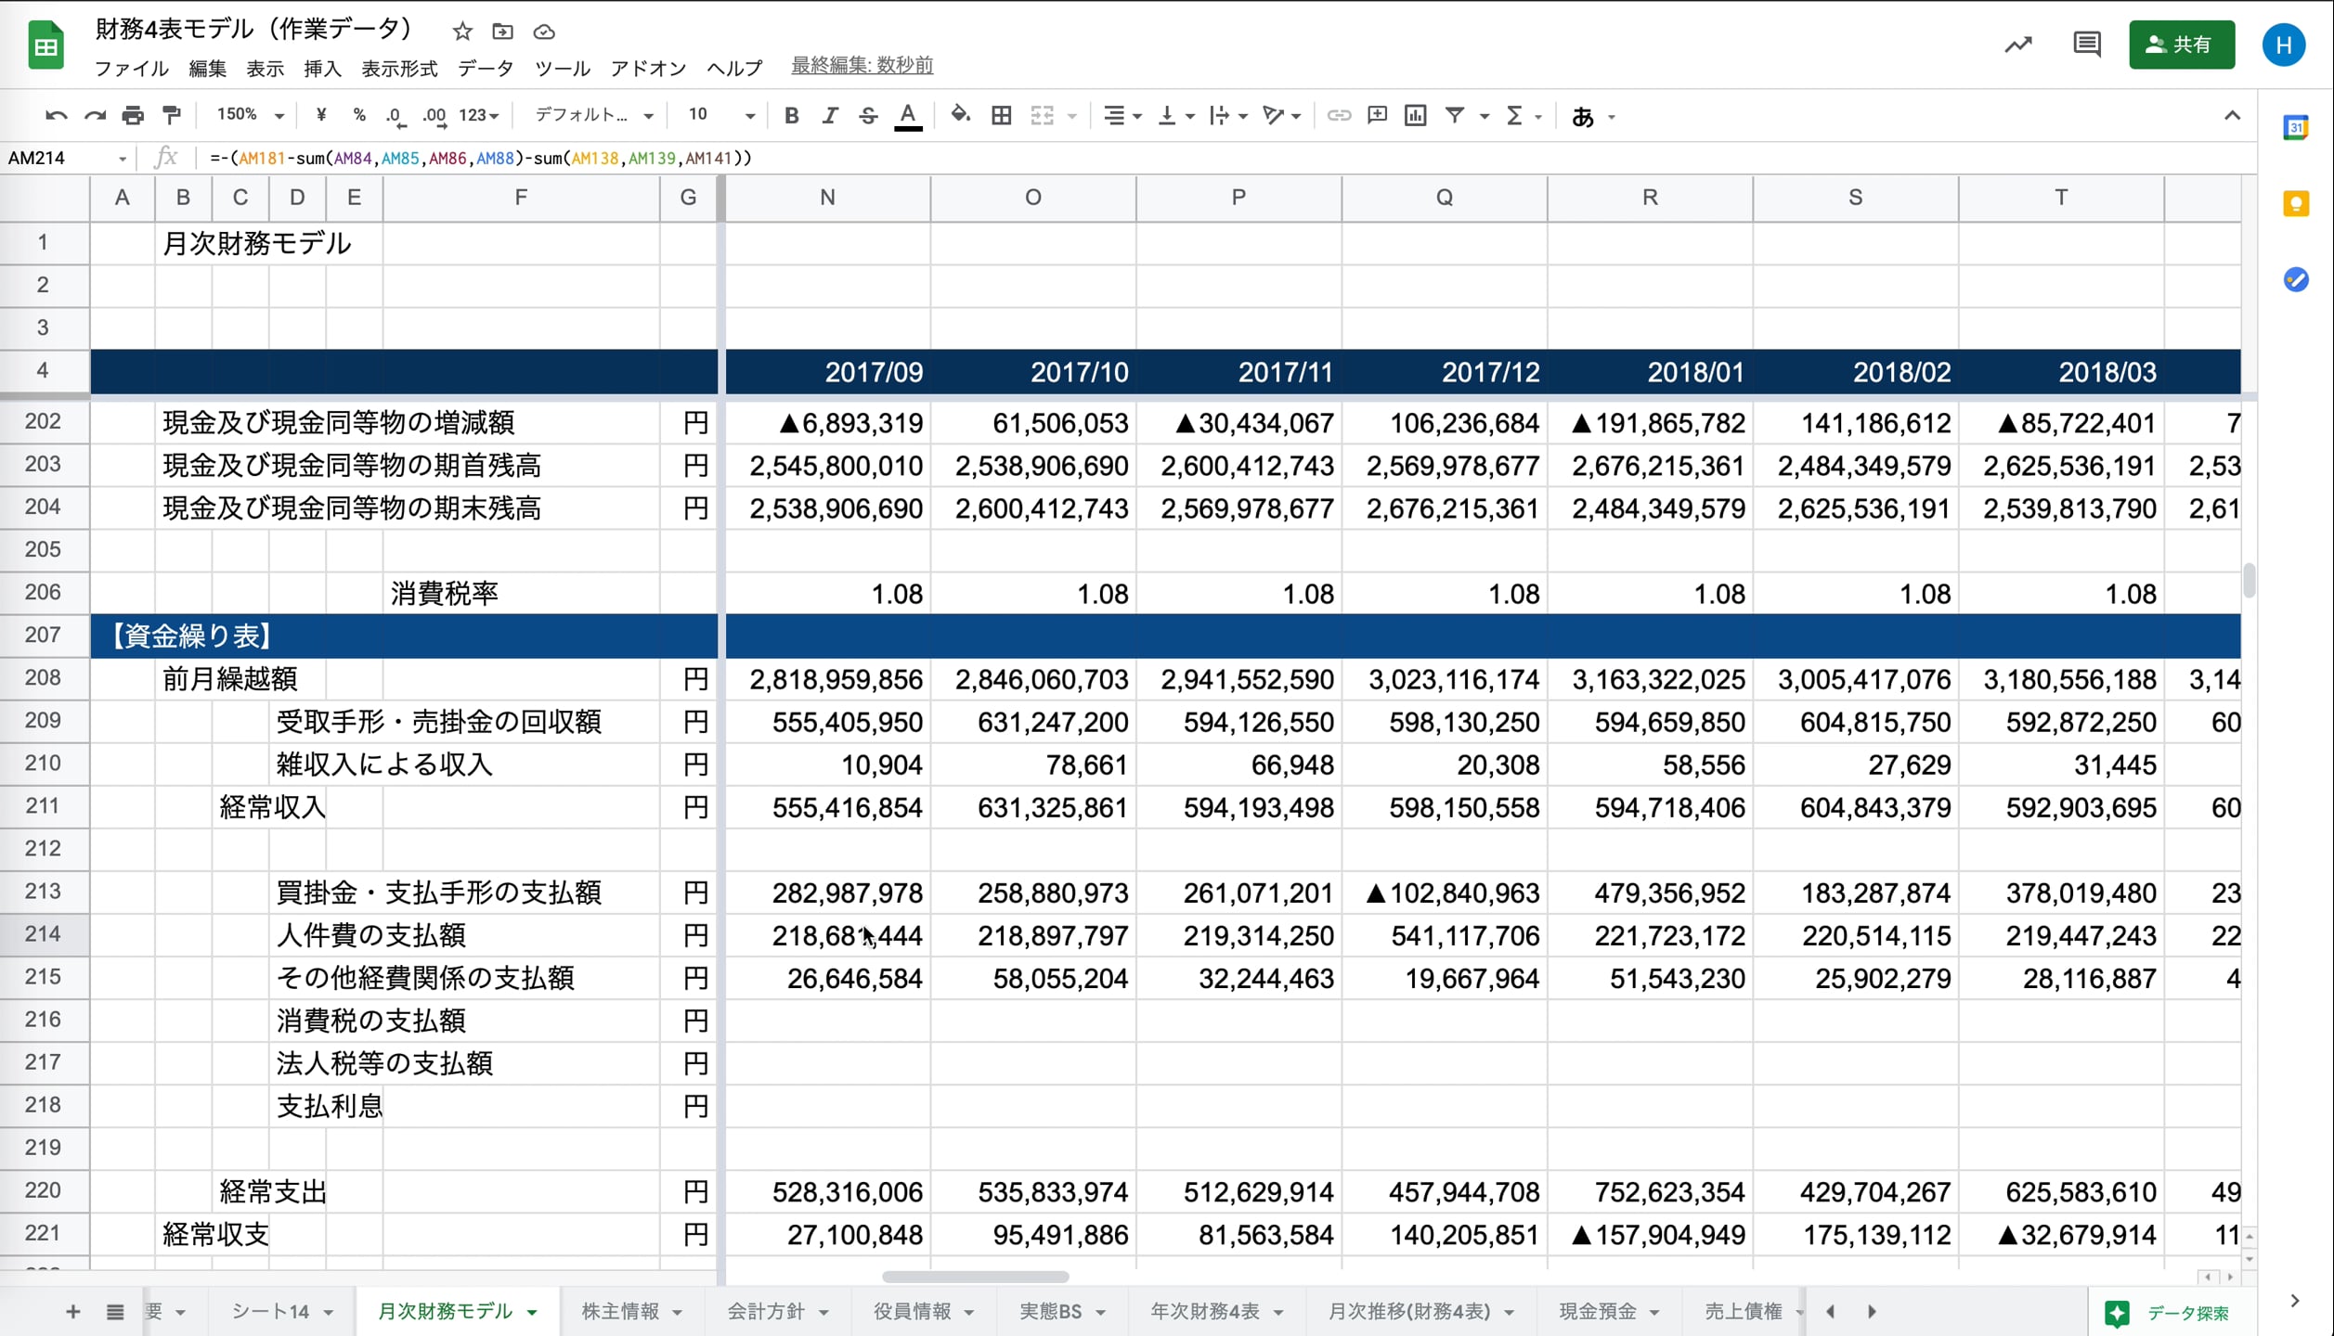The image size is (2334, 1336).
Task: Click the print icon
Action: [x=133, y=116]
